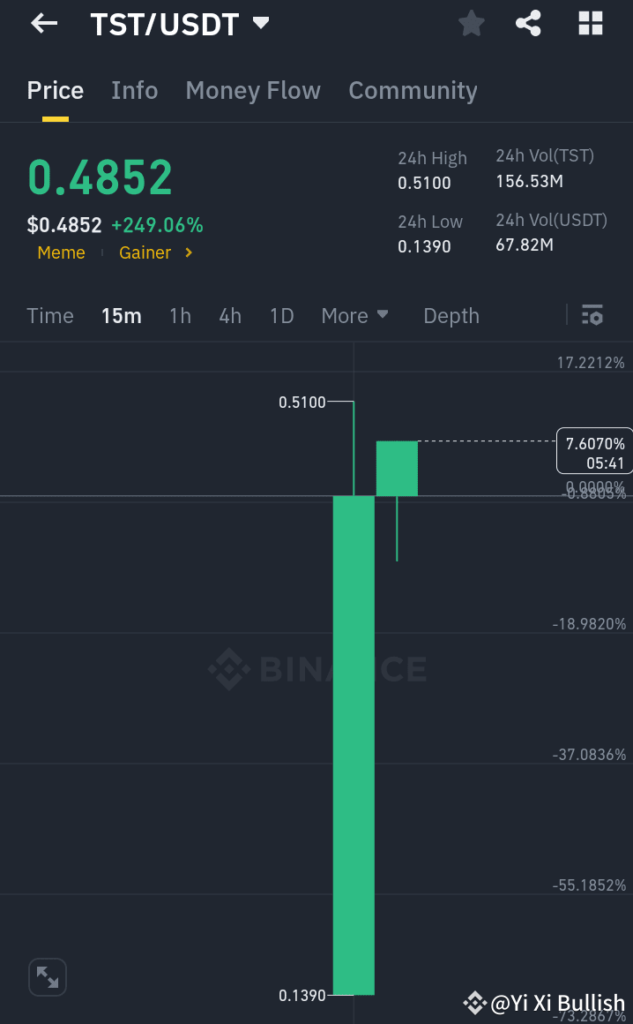
Task: Tap the back arrow to exit chart
Action: click(42, 23)
